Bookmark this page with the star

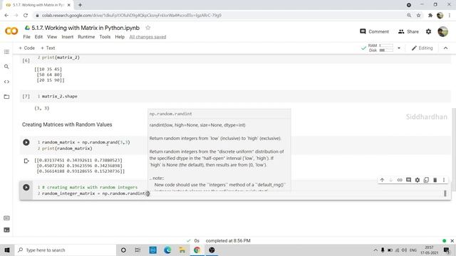pyautogui.click(x=418, y=15)
